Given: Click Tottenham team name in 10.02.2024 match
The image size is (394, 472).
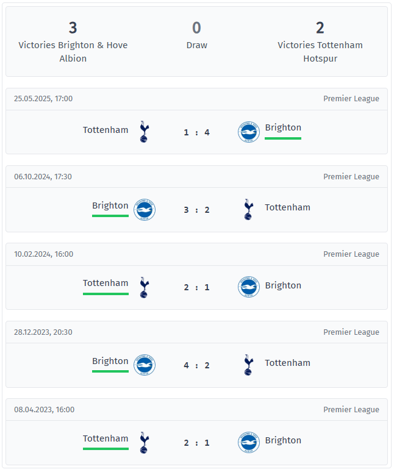Looking at the screenshot, I should click(106, 283).
